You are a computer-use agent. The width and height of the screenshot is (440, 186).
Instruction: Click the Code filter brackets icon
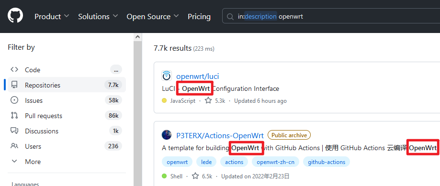point(14,69)
